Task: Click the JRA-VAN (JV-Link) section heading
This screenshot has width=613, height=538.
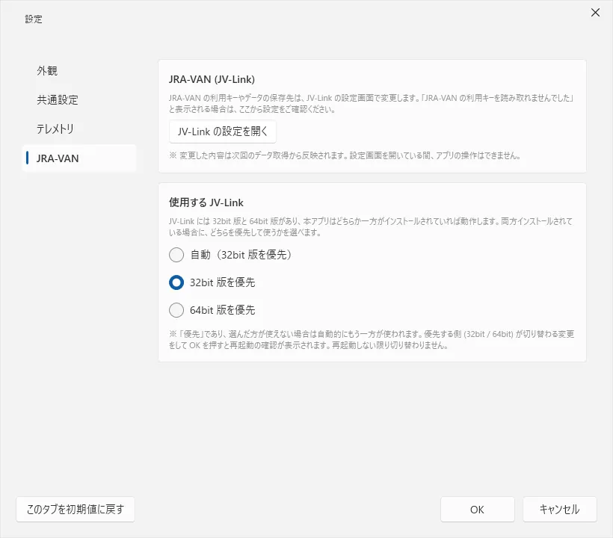Action: (x=212, y=79)
